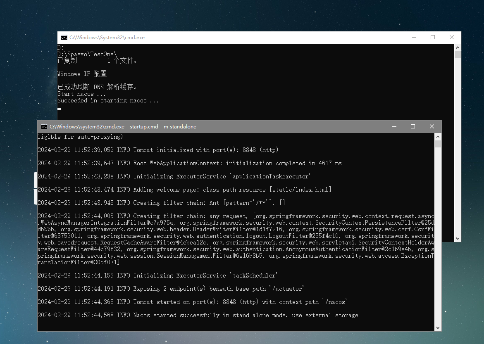Click scrollbar thumb in back cmd.exe window
The image size is (484, 344).
(x=458, y=55)
